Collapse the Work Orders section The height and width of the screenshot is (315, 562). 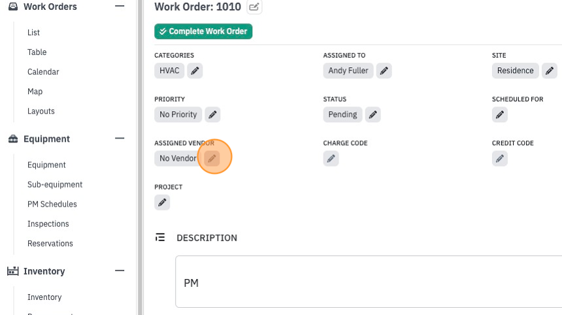click(x=120, y=6)
